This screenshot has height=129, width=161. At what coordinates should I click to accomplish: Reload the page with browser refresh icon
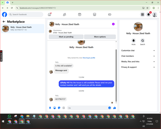click(12, 8)
